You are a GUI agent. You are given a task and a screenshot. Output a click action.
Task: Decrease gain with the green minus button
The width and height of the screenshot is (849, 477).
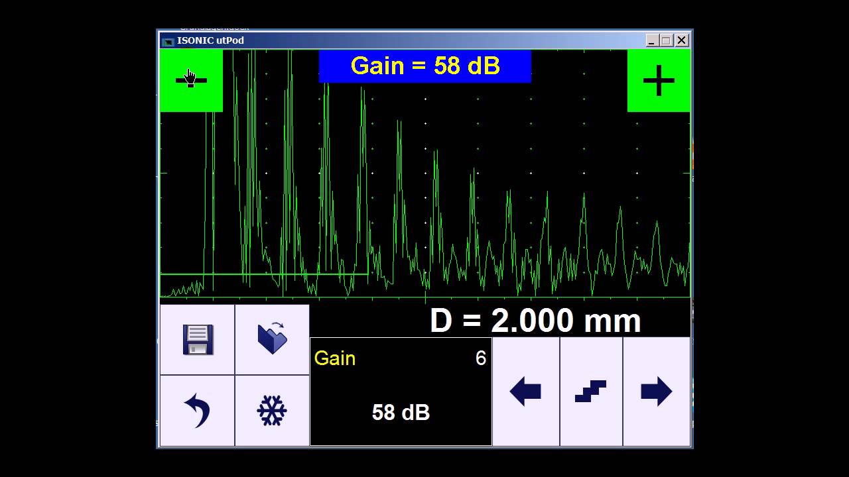tap(191, 81)
